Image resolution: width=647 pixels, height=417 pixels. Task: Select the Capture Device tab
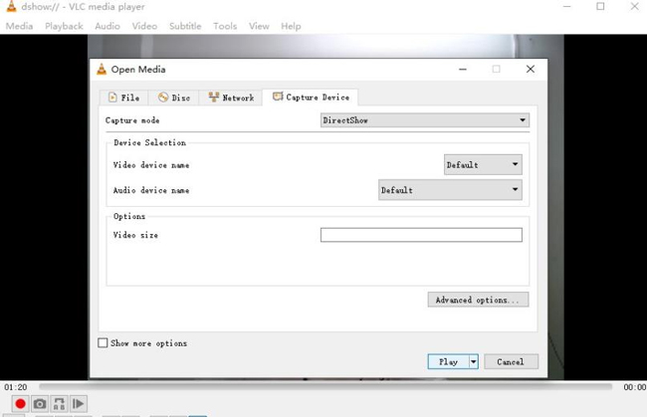point(311,97)
